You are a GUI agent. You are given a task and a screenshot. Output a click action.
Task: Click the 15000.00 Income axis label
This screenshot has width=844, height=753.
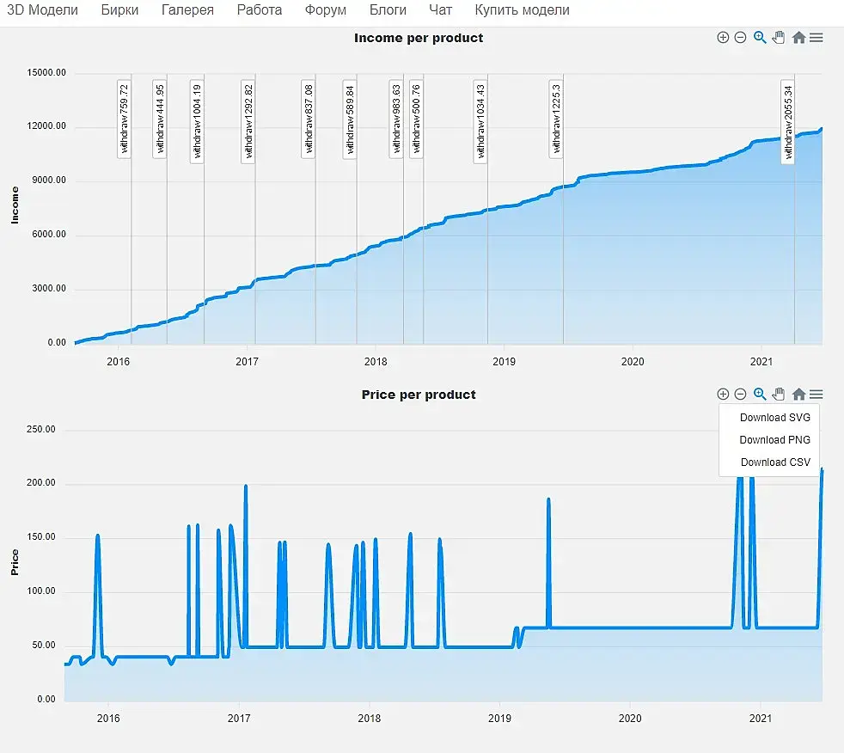46,73
